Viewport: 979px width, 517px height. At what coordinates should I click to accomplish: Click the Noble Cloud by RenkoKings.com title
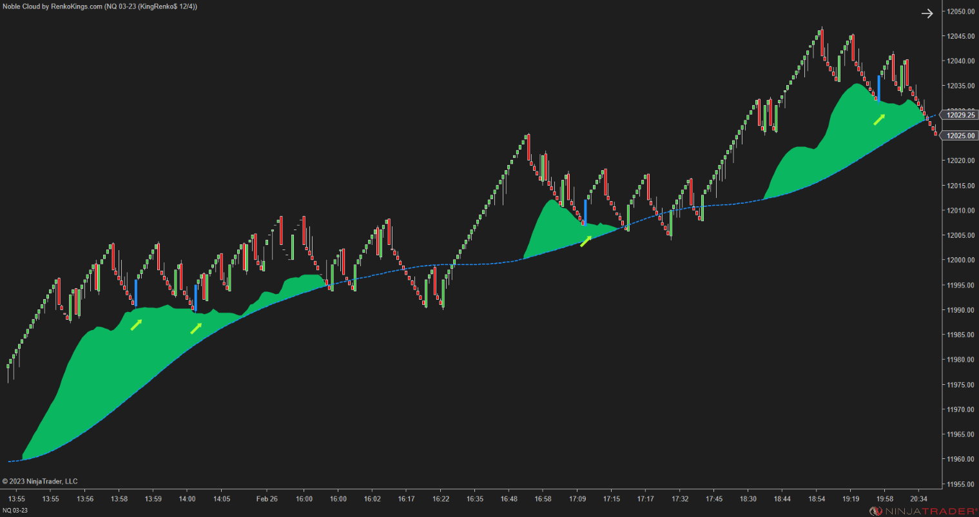50,5
